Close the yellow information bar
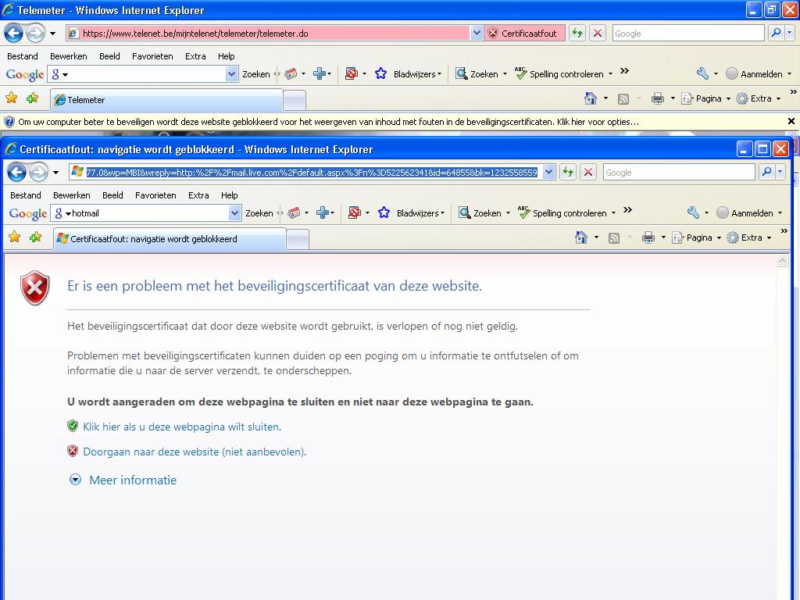800x600 pixels. 791,121
